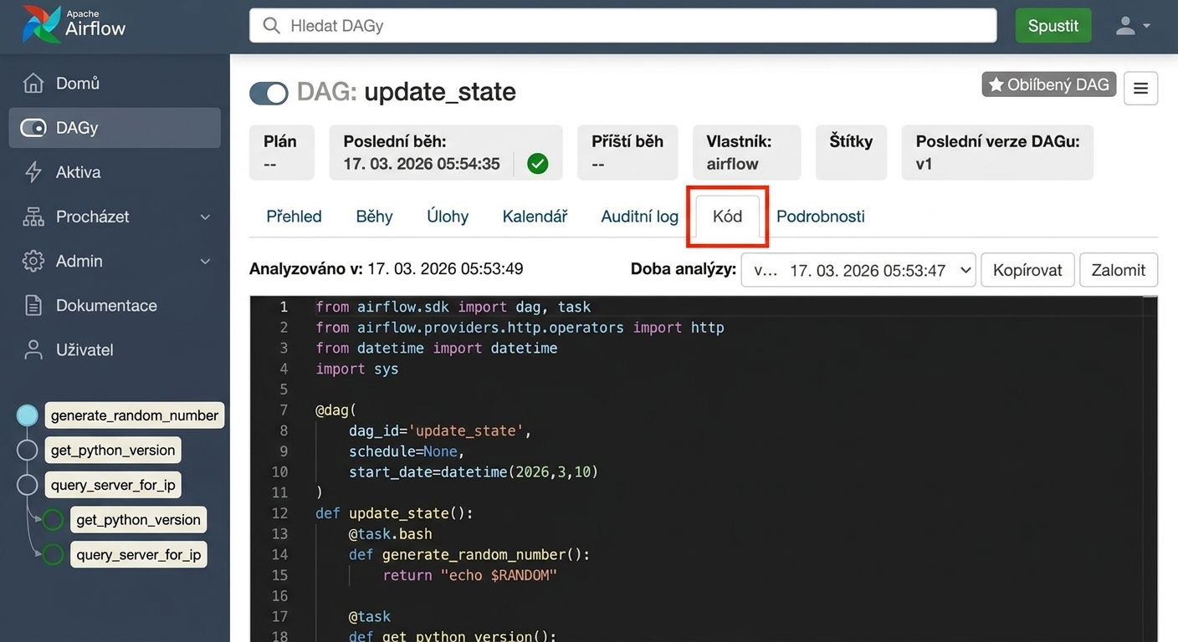Viewport: 1178px width, 642px height.
Task: Click the 'import sys' code line
Action: 357,369
